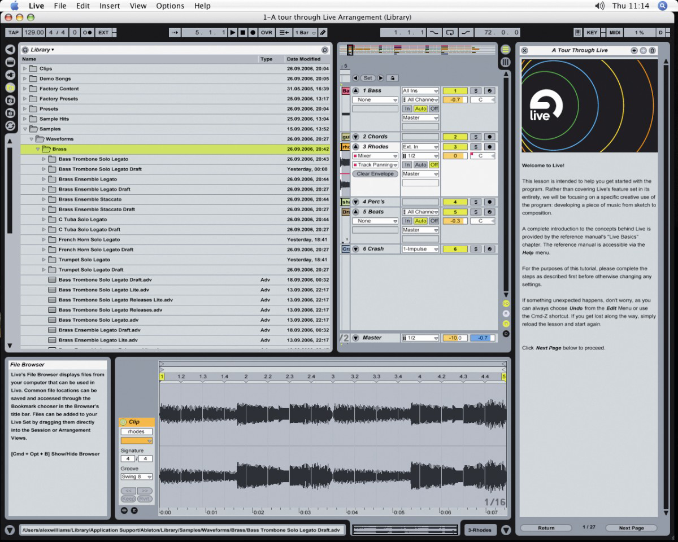
Task: Toggle the Loop switch in control bar
Action: (450, 33)
